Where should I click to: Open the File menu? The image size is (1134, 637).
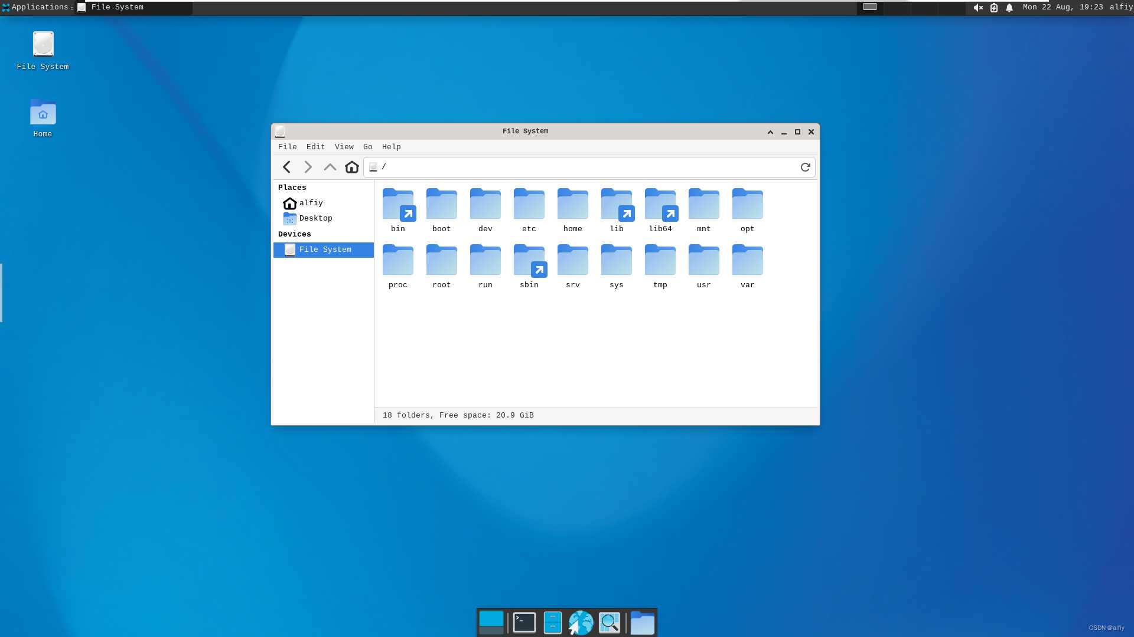(x=288, y=147)
